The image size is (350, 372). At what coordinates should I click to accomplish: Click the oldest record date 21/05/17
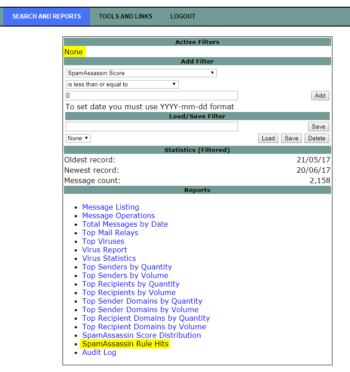click(x=313, y=160)
